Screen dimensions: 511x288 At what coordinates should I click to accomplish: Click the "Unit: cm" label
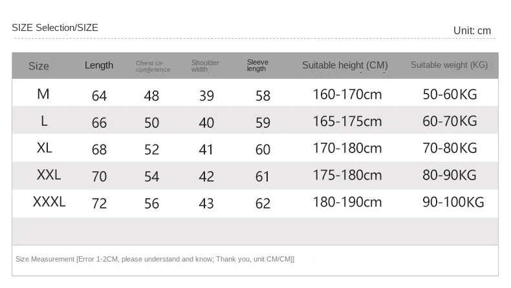click(x=472, y=30)
